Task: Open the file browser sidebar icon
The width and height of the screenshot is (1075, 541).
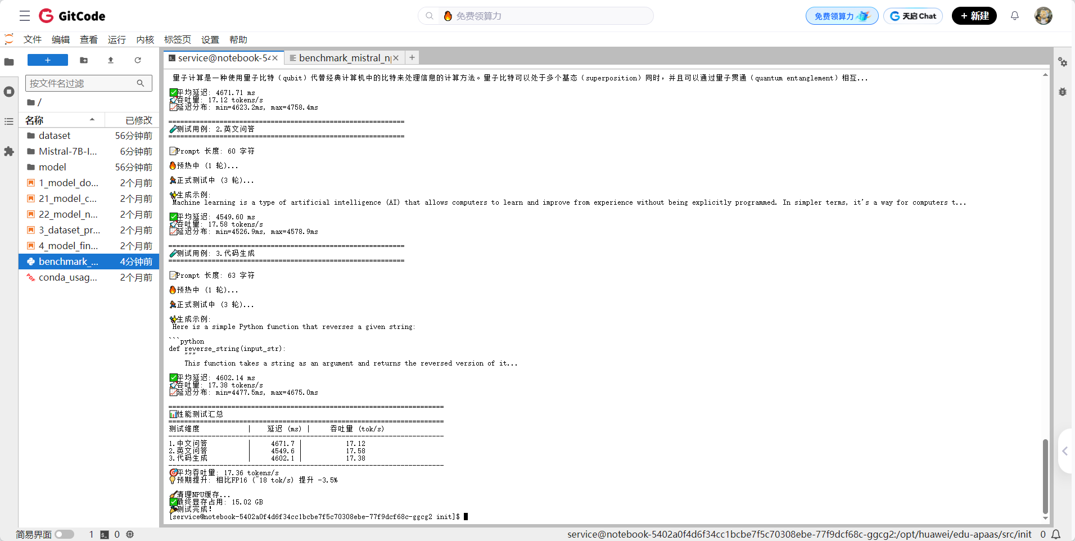Action: [9, 62]
